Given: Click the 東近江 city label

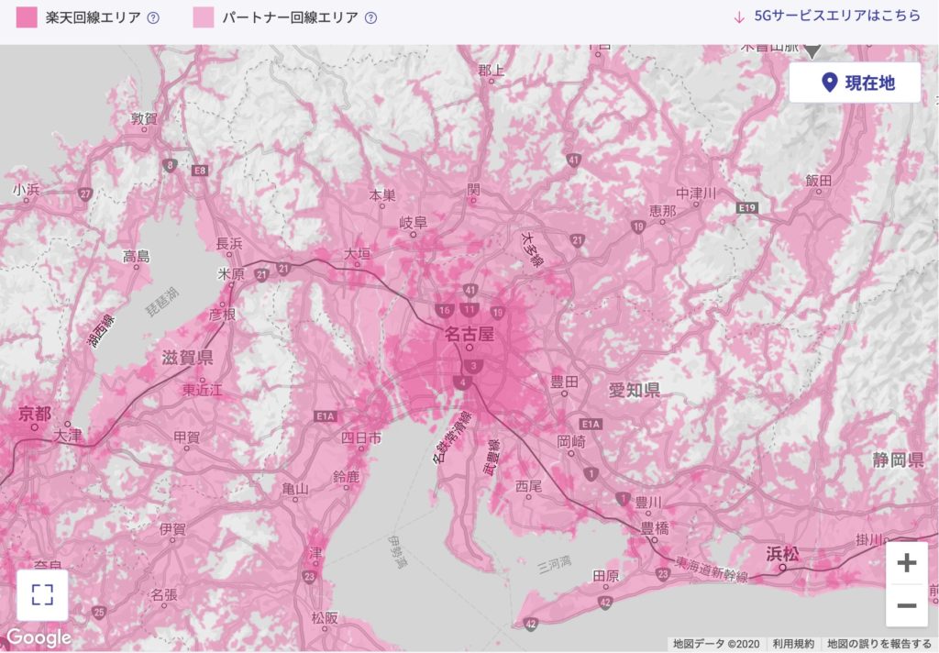Looking at the screenshot, I should (203, 390).
